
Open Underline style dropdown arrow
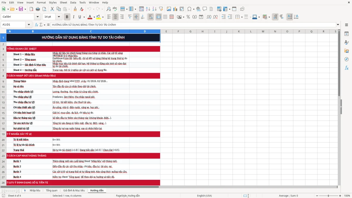pos(84,17)
